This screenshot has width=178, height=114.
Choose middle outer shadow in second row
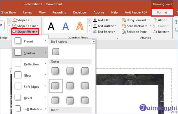pyautogui.click(x=70, y=86)
